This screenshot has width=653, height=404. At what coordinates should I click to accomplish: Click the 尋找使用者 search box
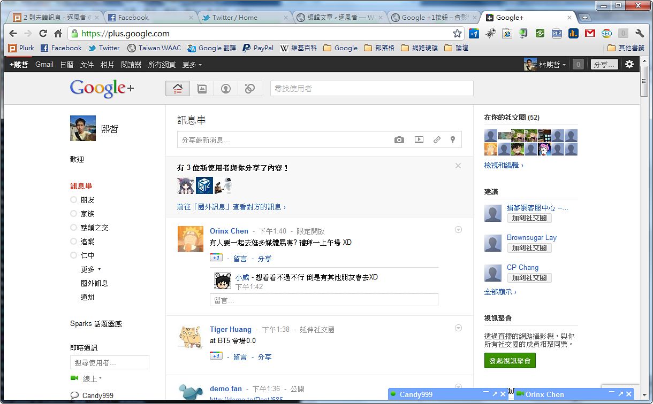[x=372, y=89]
